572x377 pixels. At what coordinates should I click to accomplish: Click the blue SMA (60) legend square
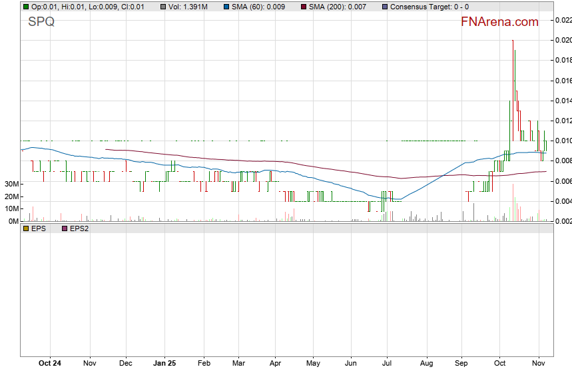(226, 7)
